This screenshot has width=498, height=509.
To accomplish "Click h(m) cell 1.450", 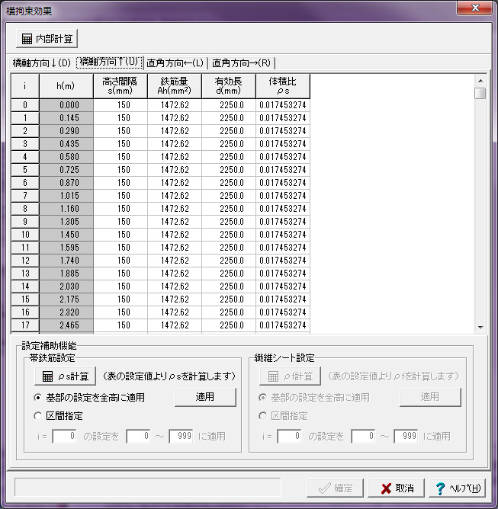I will tap(66, 235).
